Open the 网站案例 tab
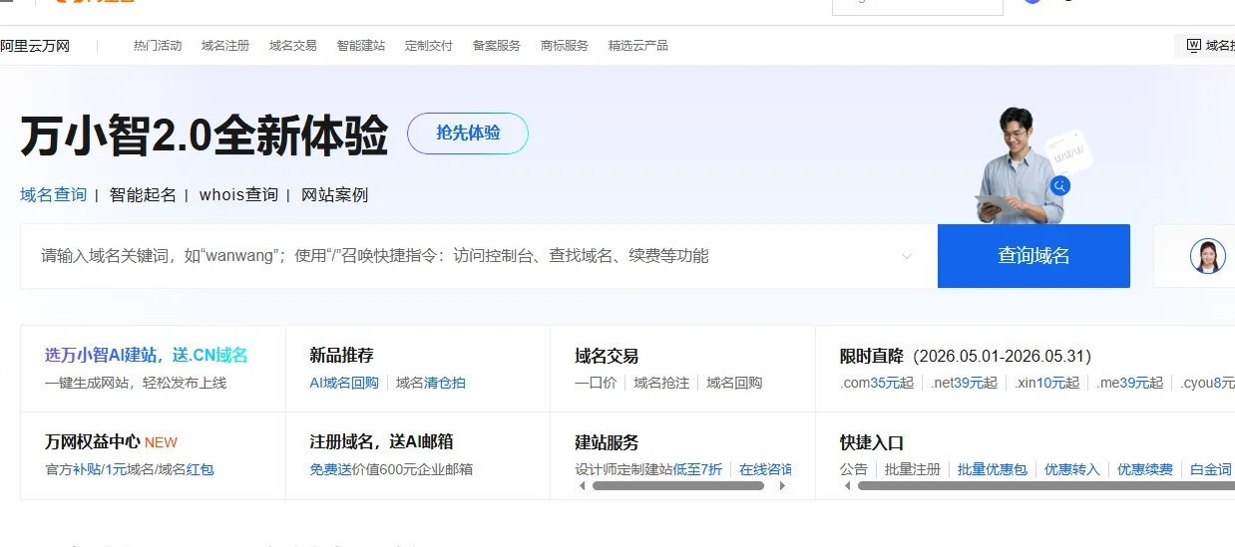 (x=334, y=194)
